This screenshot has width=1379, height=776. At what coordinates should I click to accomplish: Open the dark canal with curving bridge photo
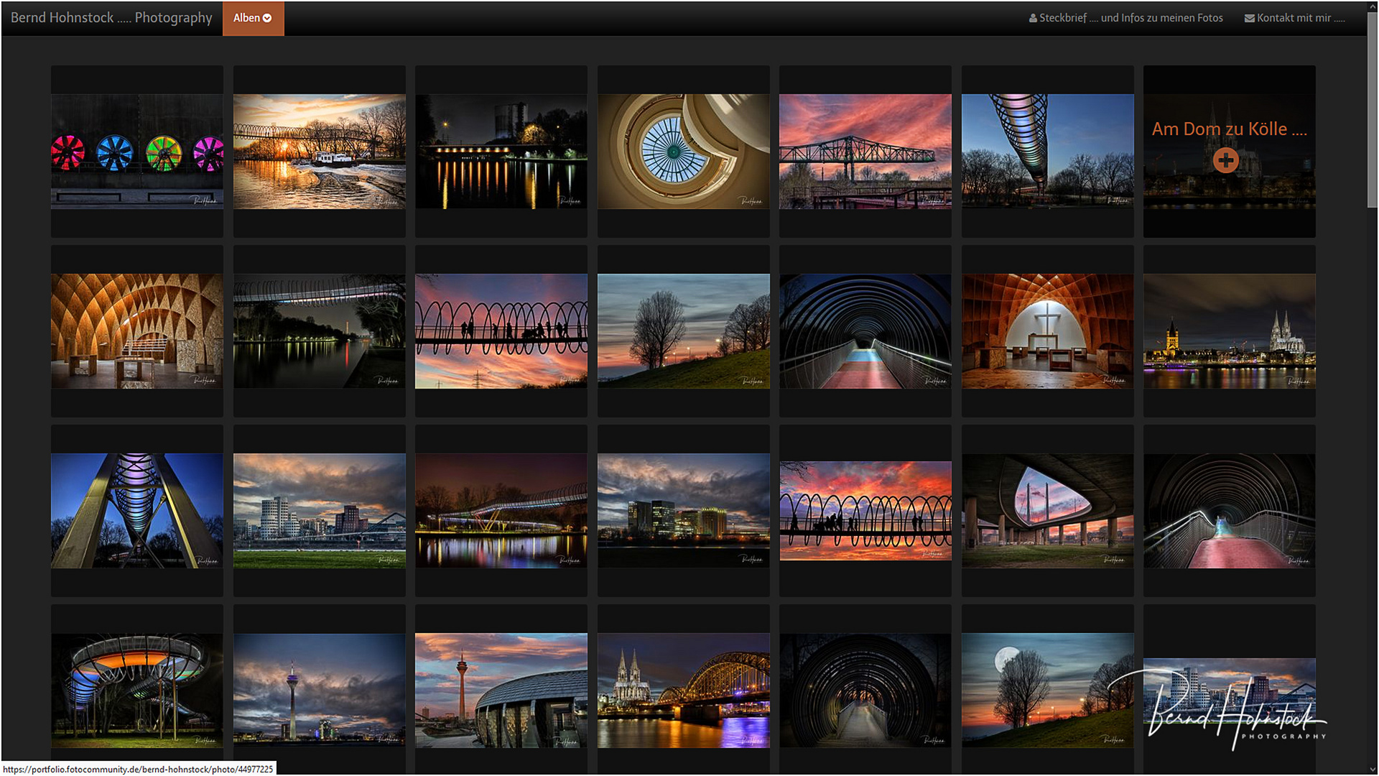click(x=320, y=331)
